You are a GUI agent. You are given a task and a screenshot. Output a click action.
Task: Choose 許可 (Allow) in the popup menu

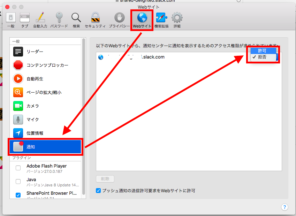click(x=263, y=51)
